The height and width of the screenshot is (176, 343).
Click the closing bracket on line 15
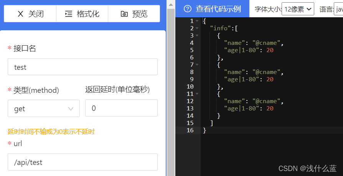[211, 123]
